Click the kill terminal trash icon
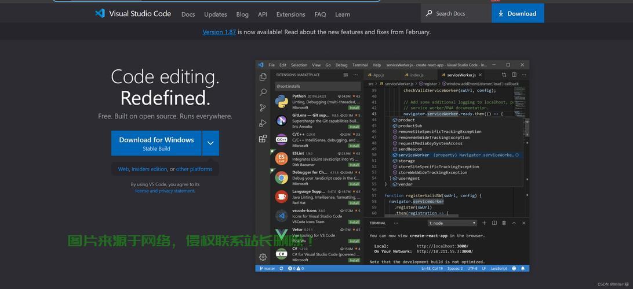This screenshot has height=289, width=633. 504,223
